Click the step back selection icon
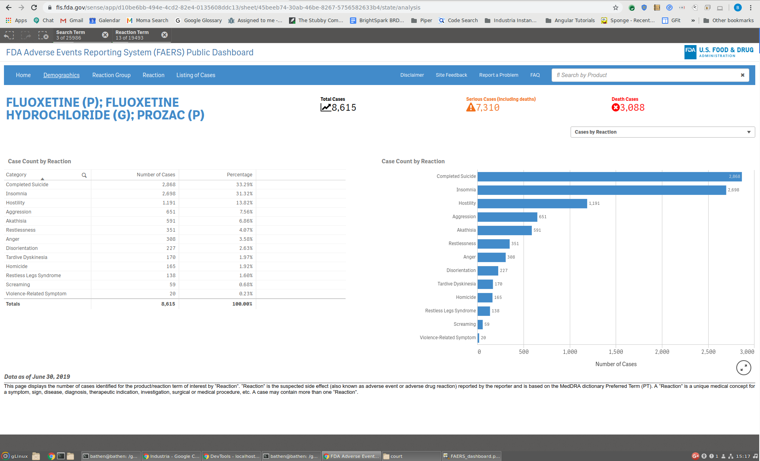The width and height of the screenshot is (760, 461). tap(9, 36)
